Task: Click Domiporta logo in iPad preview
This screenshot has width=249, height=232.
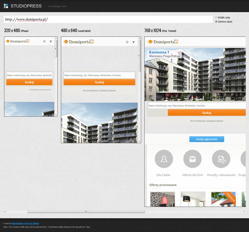Action: click(163, 42)
